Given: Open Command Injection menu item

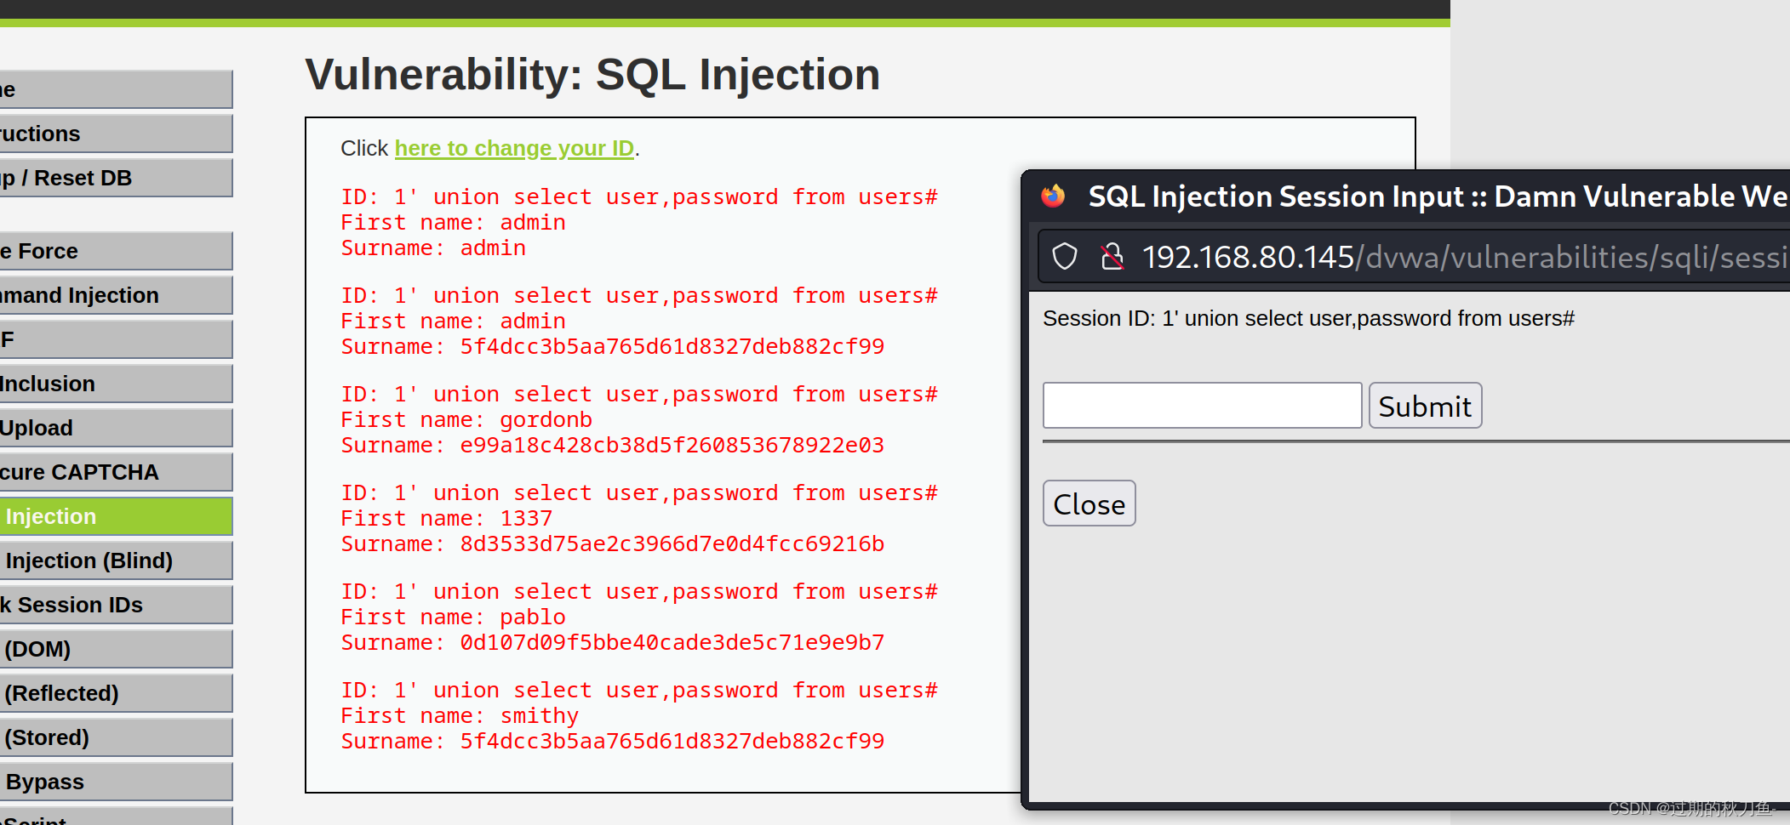Looking at the screenshot, I should point(116,295).
